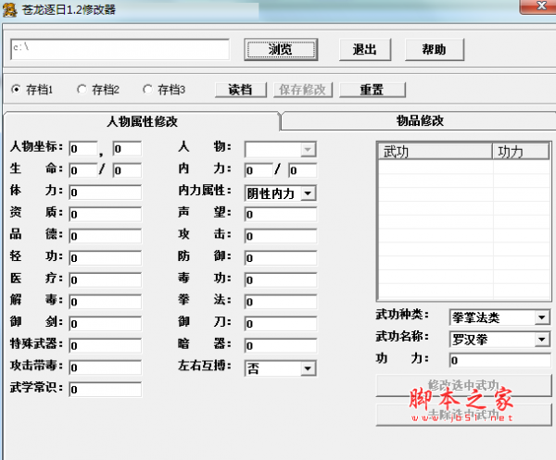Switch to the 物品修改 tab
556x460 pixels.
click(420, 120)
